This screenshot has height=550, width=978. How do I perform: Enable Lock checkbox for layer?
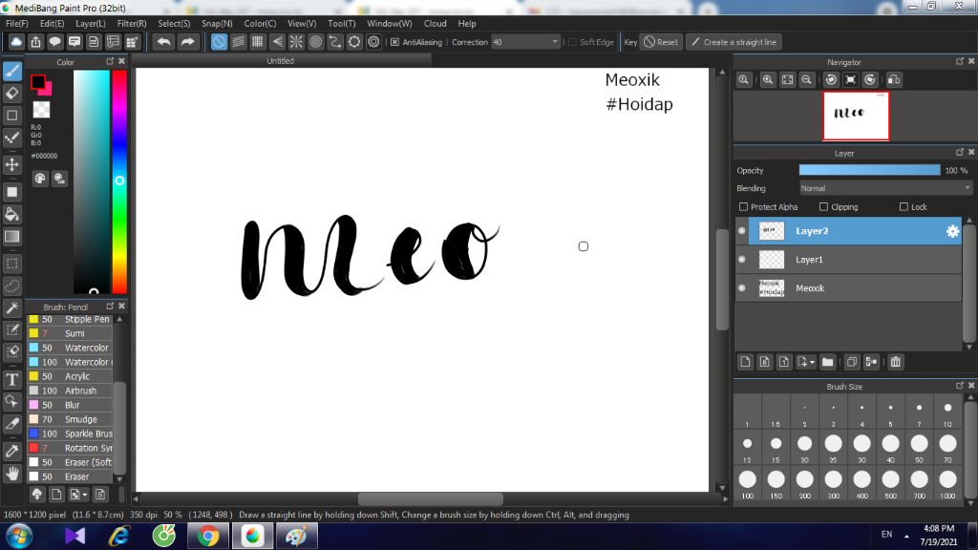[904, 206]
